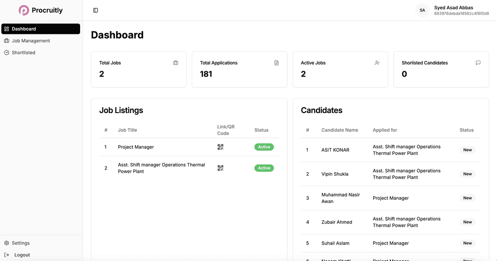497x261 pixels.
Task: Click Applied for column header
Action: coord(385,130)
